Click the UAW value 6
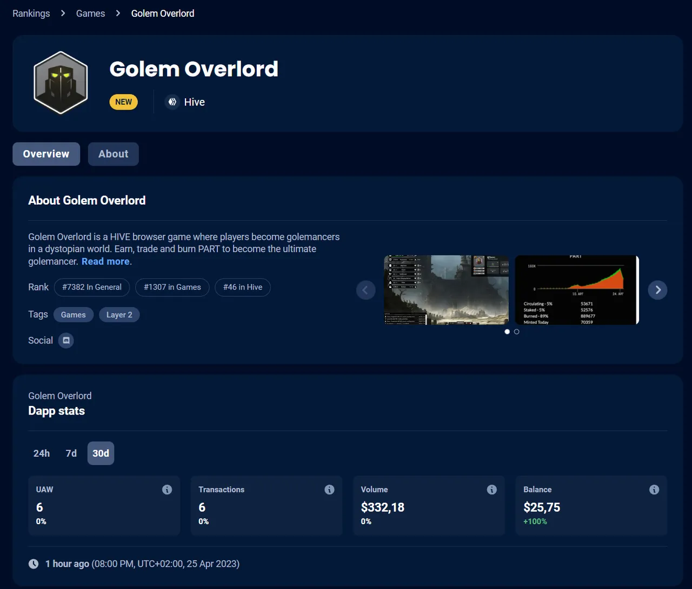The width and height of the screenshot is (692, 589). click(39, 507)
